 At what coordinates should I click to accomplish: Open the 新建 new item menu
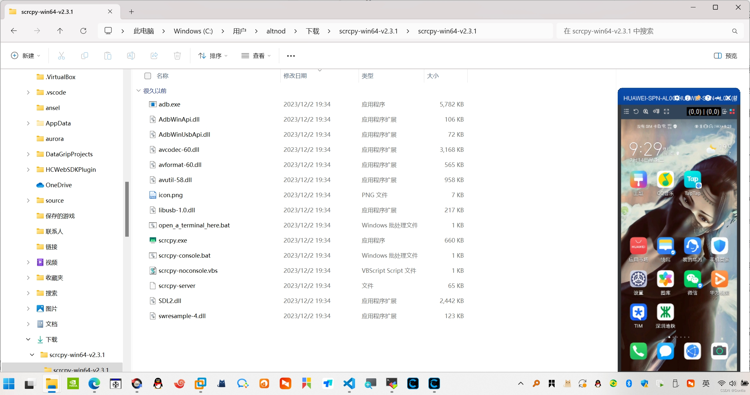coord(26,55)
